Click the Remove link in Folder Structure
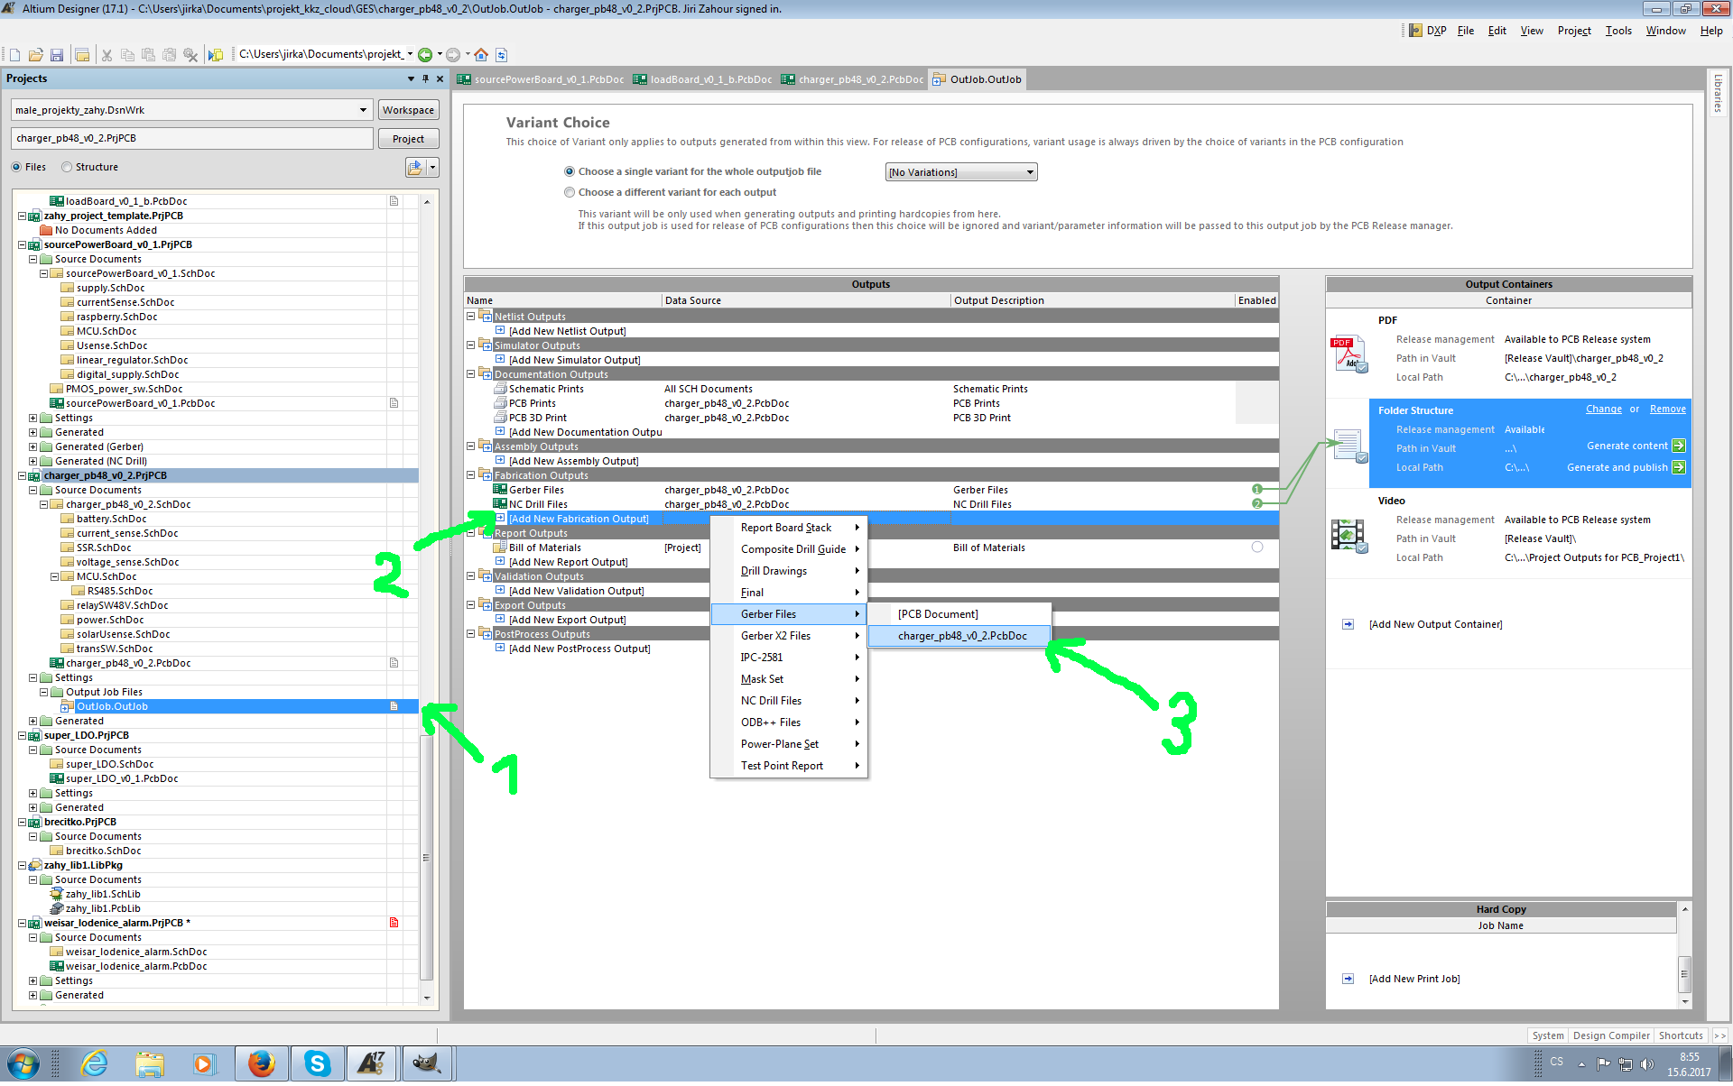Image resolution: width=1733 pixels, height=1086 pixels. coord(1667,410)
